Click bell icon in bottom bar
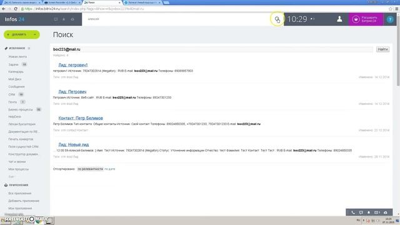 [369, 212]
